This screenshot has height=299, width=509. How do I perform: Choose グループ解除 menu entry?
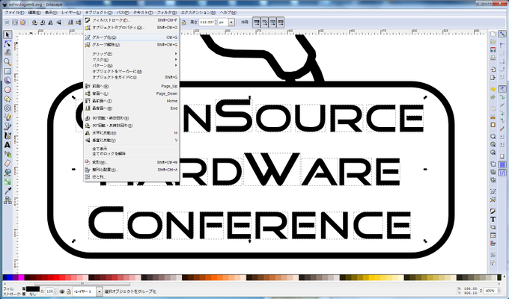pyautogui.click(x=131, y=45)
